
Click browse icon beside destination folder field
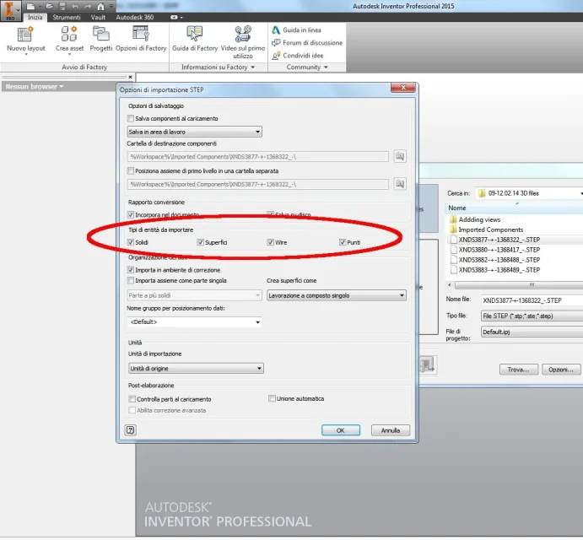(400, 156)
